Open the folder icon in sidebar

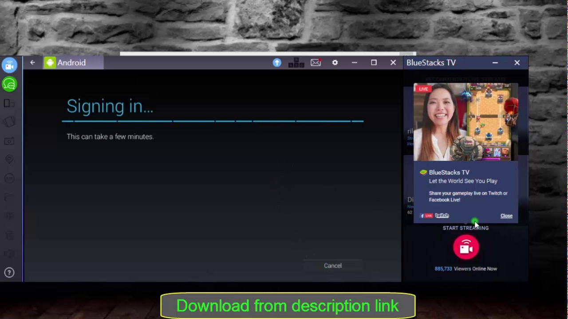[9, 197]
